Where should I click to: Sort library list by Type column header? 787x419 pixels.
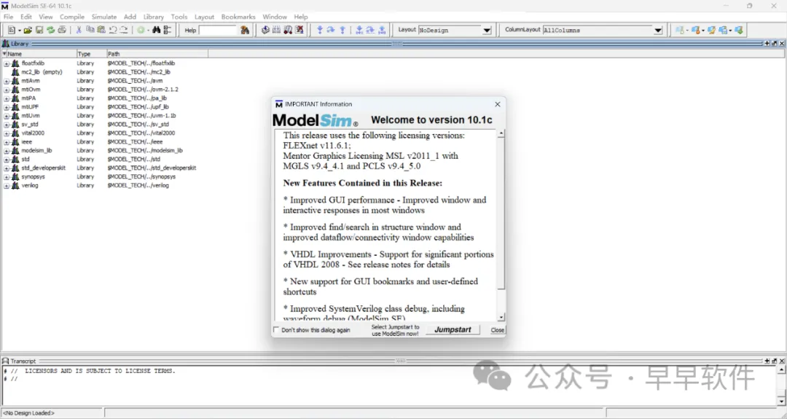91,54
